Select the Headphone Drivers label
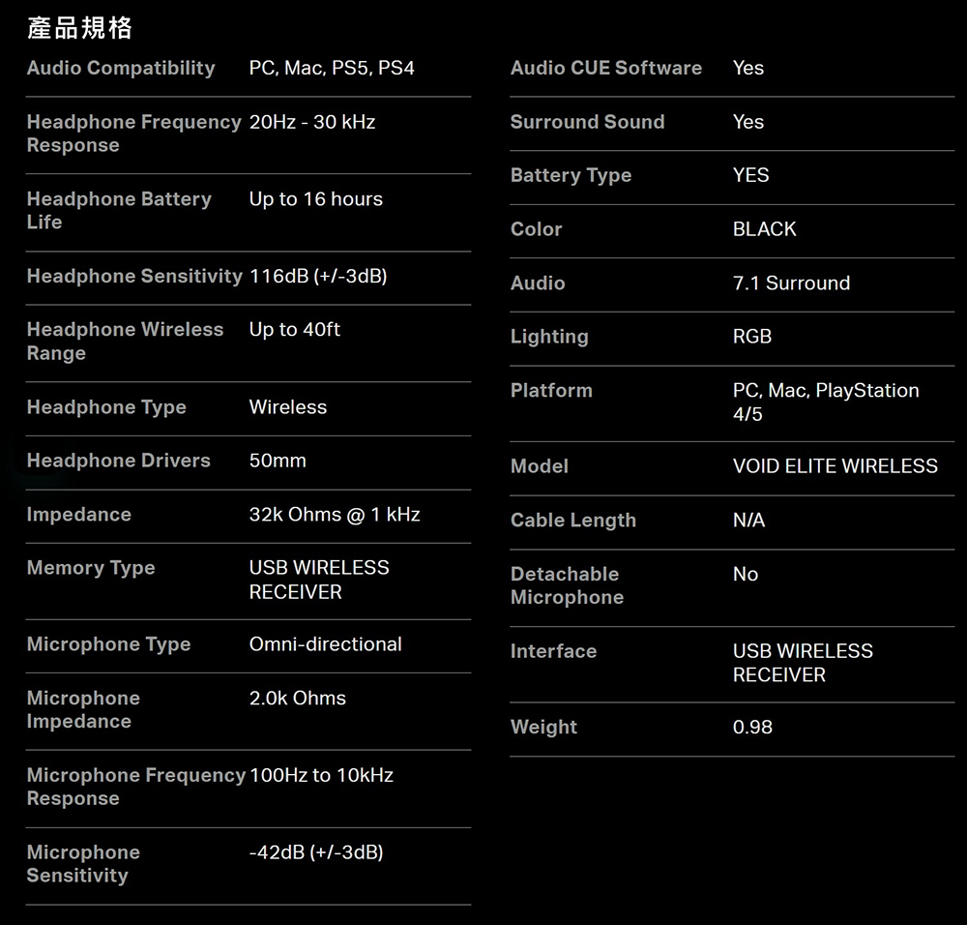The image size is (967, 925). point(118,461)
